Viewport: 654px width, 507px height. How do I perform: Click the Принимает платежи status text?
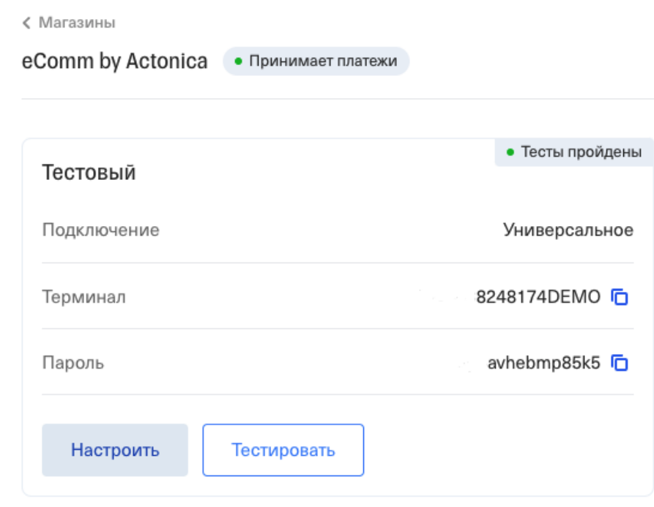[x=322, y=62]
